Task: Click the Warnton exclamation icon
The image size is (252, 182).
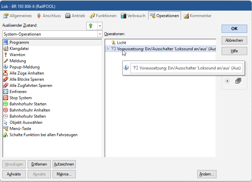Action: click(5, 55)
